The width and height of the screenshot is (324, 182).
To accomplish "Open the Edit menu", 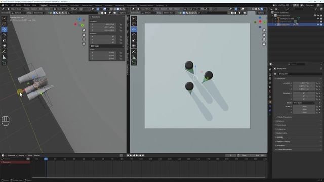I will pos(12,5).
